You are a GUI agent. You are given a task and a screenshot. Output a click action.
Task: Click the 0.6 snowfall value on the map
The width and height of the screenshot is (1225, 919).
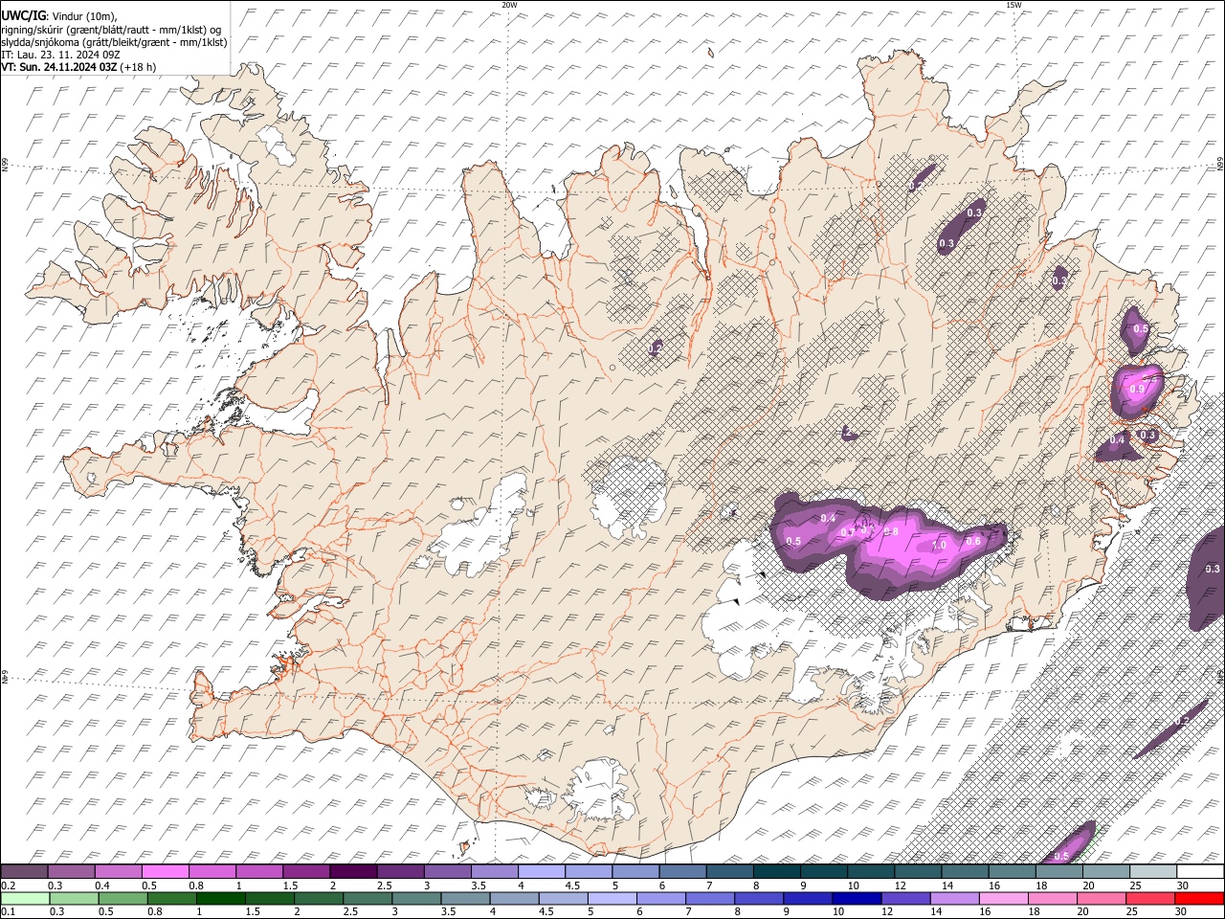click(974, 541)
